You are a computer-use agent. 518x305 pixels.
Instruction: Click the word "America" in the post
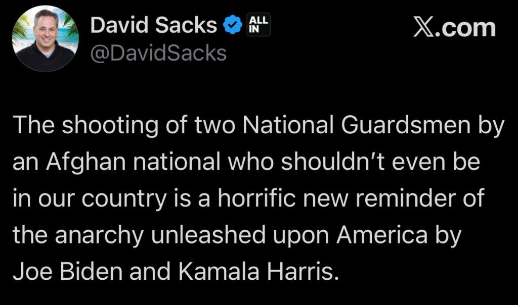pyautogui.click(x=374, y=235)
